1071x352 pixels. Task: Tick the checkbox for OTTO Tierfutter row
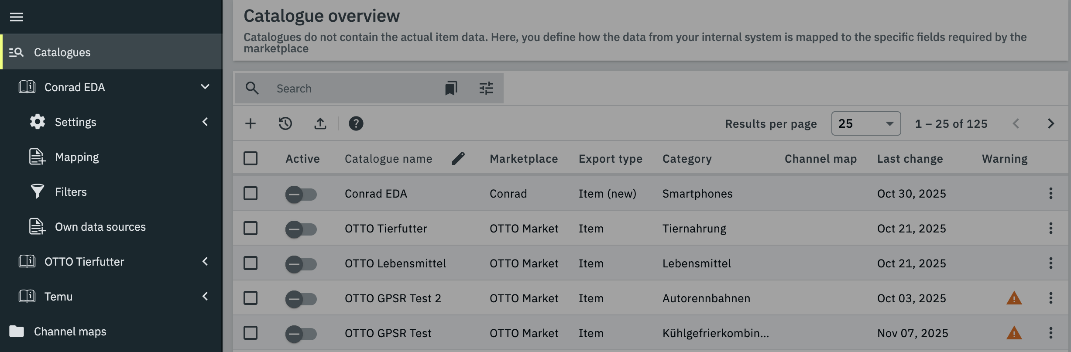[x=251, y=228]
